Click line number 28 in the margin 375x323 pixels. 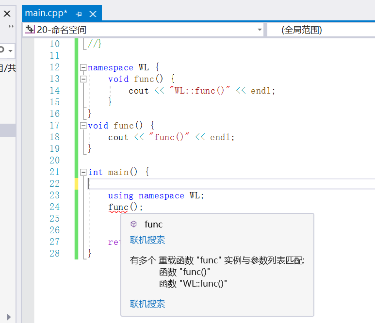pyautogui.click(x=54, y=254)
